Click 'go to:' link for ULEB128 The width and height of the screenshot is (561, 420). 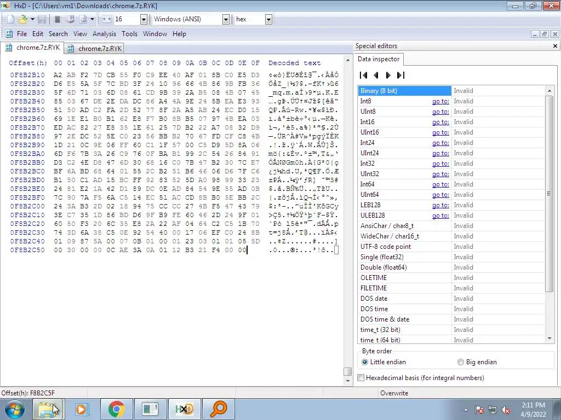pos(440,215)
